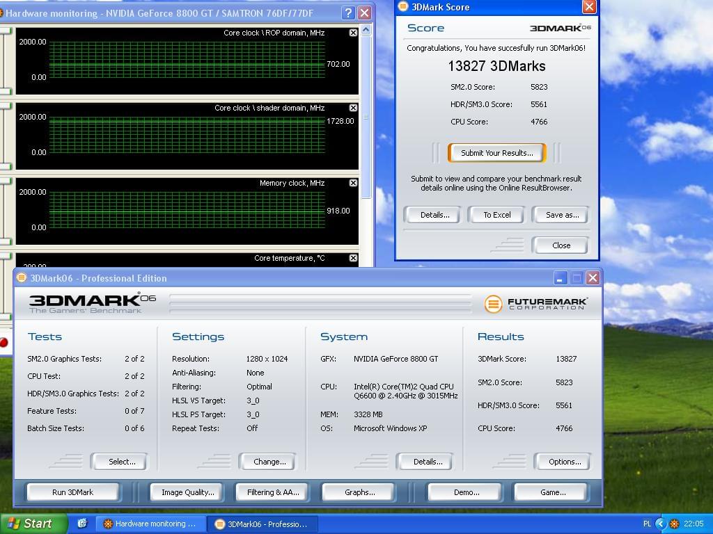Image resolution: width=713 pixels, height=534 pixels.
Task: Click the PL language indicator
Action: click(647, 524)
